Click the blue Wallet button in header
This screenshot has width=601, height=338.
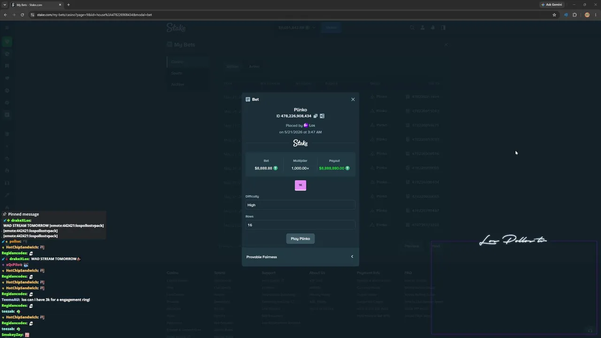point(331,28)
